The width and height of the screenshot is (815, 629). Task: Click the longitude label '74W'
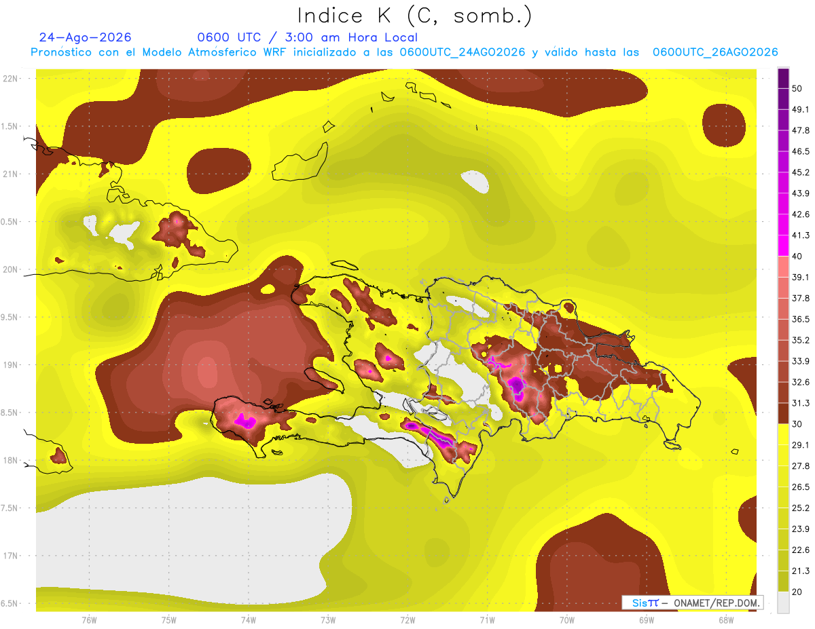pos(248,620)
